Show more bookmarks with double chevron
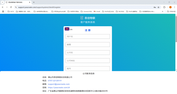 (x=163, y=11)
